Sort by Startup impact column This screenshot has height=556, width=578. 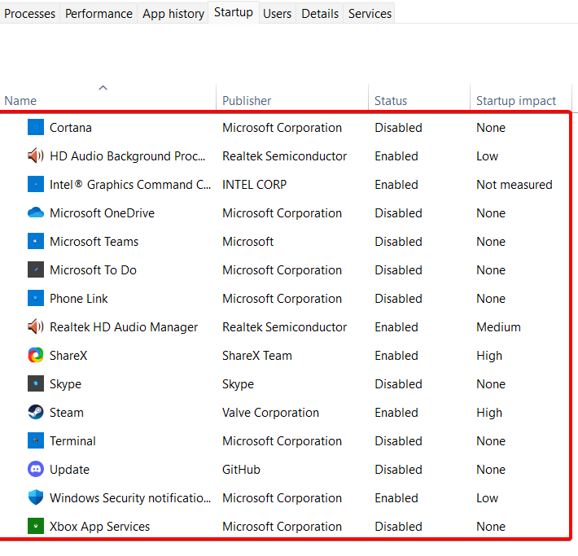click(516, 101)
